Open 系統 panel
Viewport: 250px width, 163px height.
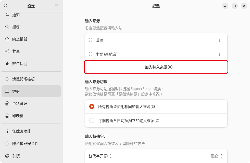(31, 156)
